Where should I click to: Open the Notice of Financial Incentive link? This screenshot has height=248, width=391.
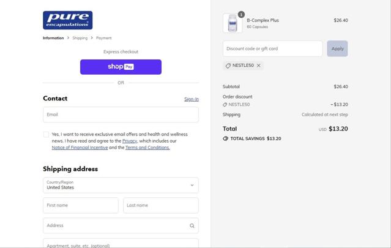point(80,148)
